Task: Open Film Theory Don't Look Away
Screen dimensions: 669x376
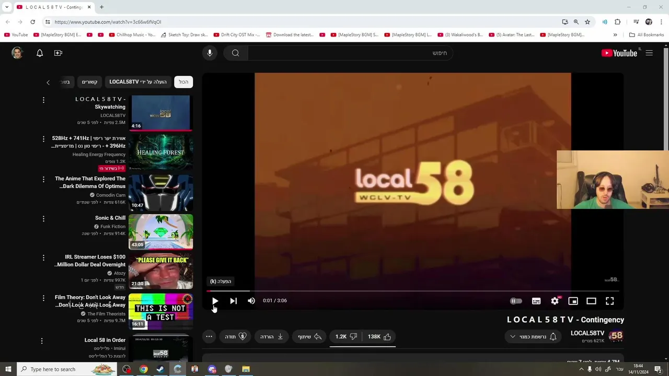Action: point(90,301)
